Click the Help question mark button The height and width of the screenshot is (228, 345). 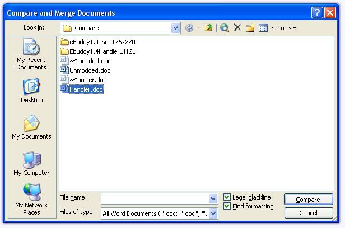pyautogui.click(x=317, y=13)
